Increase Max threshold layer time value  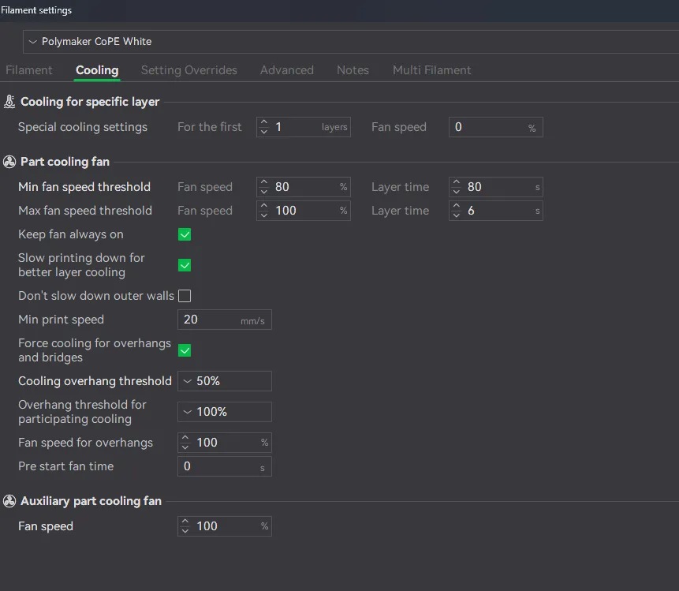pyautogui.click(x=456, y=206)
